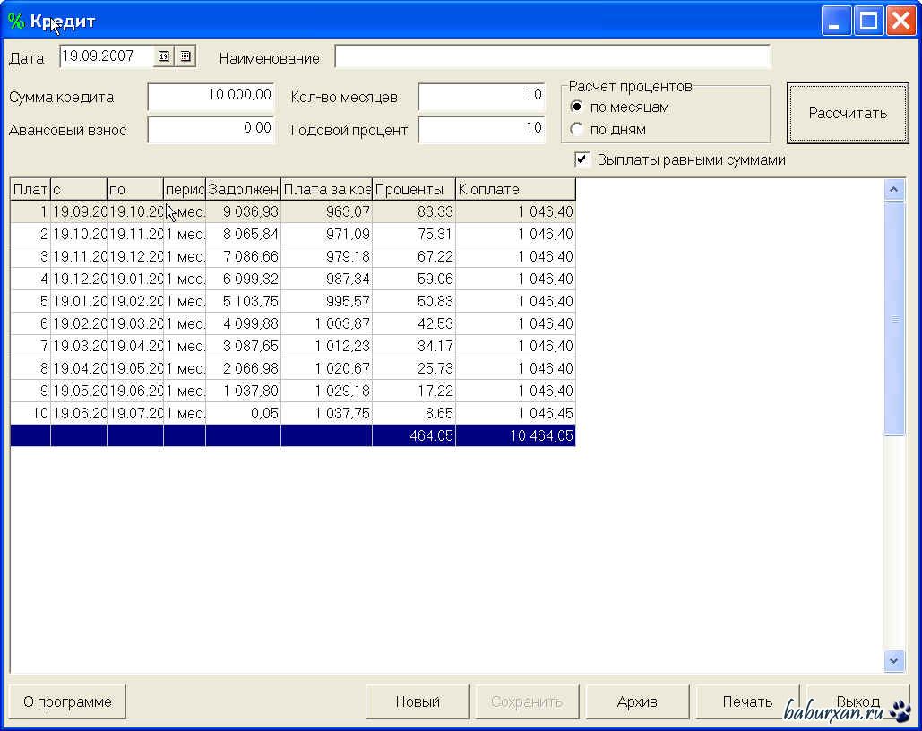Click the calculator icon next to date
This screenshot has width=922, height=731.
click(185, 56)
